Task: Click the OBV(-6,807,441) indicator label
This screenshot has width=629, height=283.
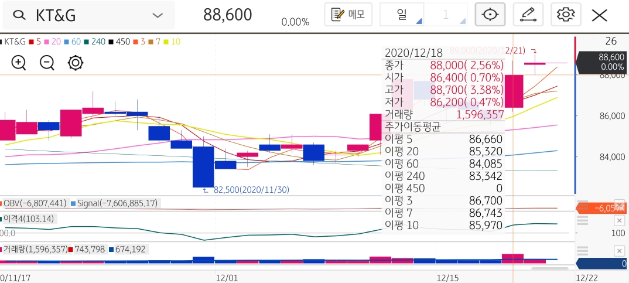Action: tap(34, 203)
